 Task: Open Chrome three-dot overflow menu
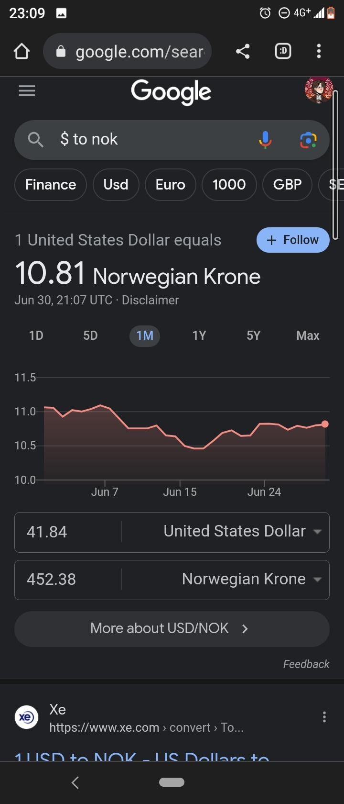[319, 51]
